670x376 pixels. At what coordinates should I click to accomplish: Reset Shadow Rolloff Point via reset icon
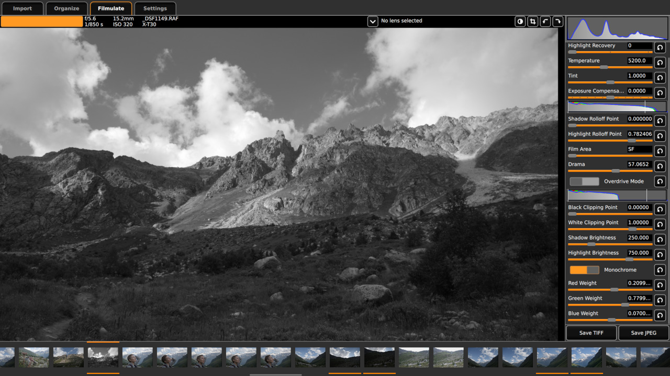pos(660,121)
